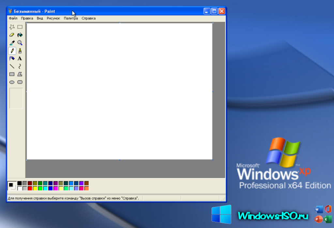Screen dimensions: 334x228
Task: Open the Рисунок menu
Action: pos(53,18)
